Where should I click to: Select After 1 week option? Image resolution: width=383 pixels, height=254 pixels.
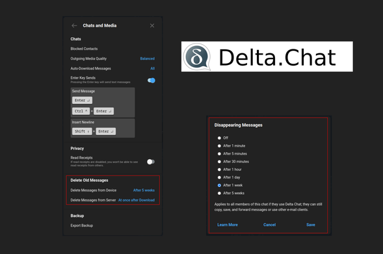coord(219,185)
